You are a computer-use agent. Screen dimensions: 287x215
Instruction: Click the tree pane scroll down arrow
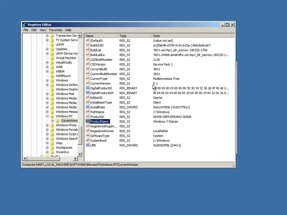click(80, 154)
